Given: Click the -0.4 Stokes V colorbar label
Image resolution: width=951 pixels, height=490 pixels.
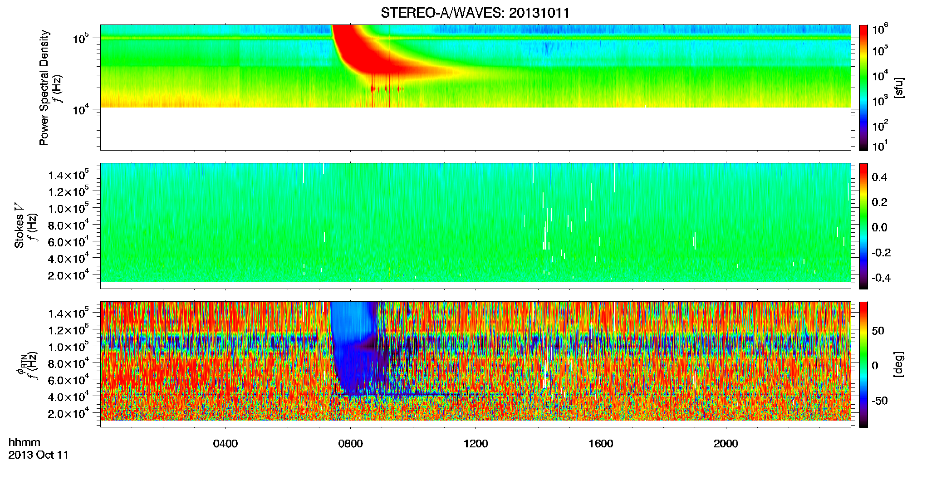Looking at the screenshot, I should click(x=881, y=278).
